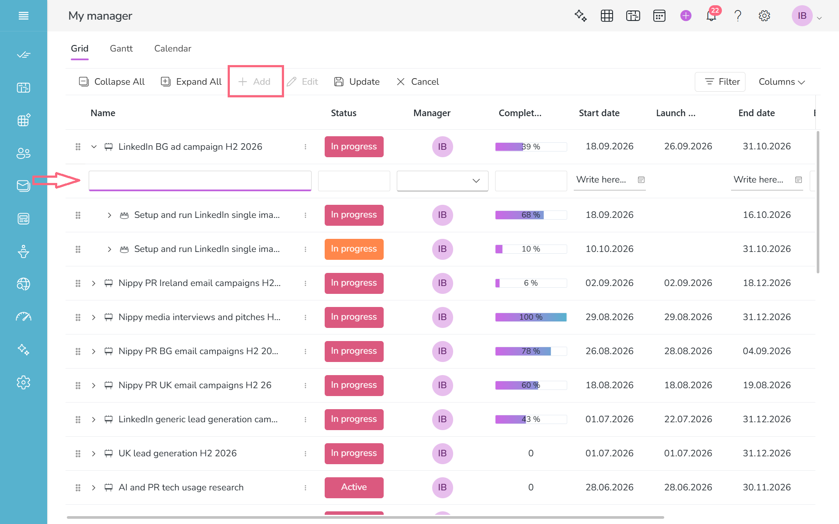Open the grid table icon in top bar
The height and width of the screenshot is (524, 839).
[607, 16]
